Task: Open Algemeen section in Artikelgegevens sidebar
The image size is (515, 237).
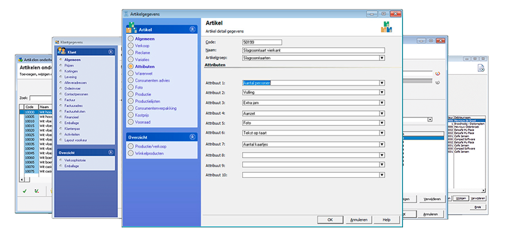Action: click(145, 39)
